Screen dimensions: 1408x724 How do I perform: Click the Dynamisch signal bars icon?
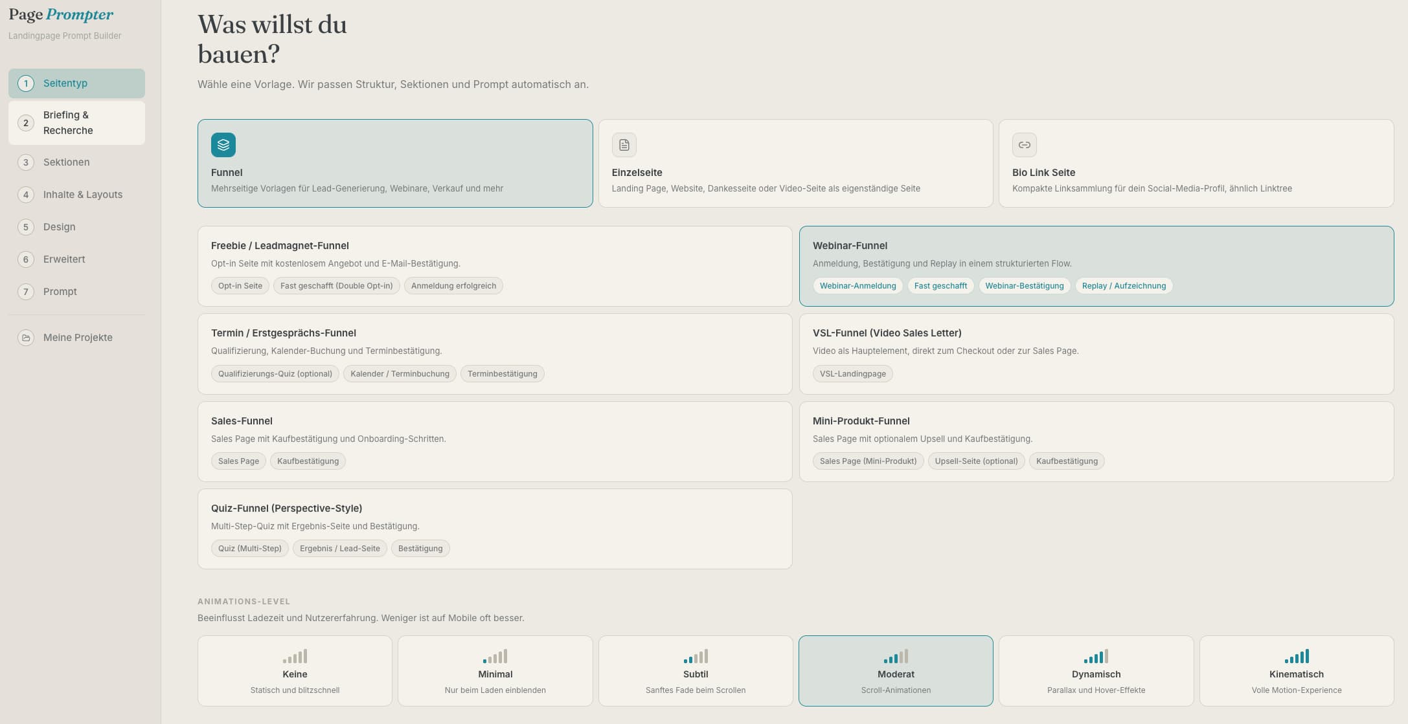coord(1096,656)
